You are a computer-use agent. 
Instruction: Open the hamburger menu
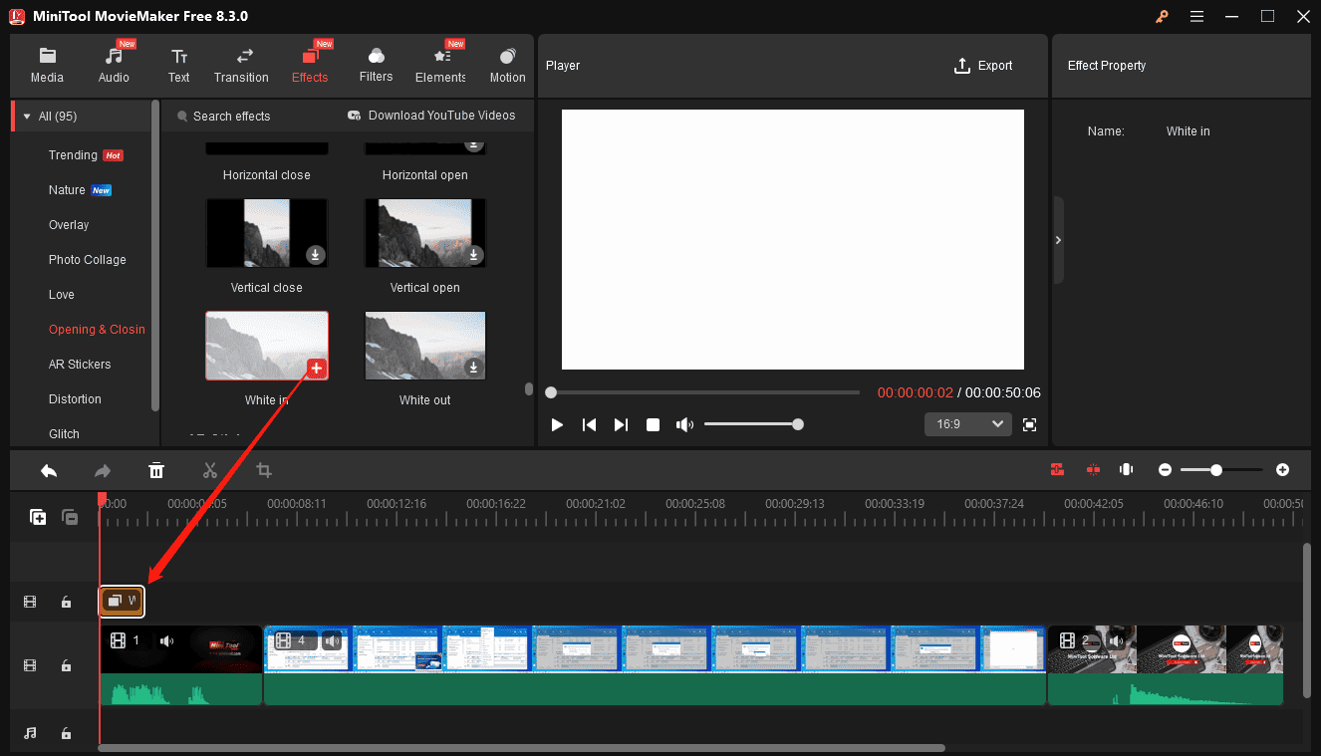click(x=1196, y=16)
